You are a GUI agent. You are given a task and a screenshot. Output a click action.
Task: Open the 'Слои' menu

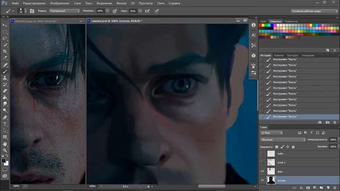77,3
